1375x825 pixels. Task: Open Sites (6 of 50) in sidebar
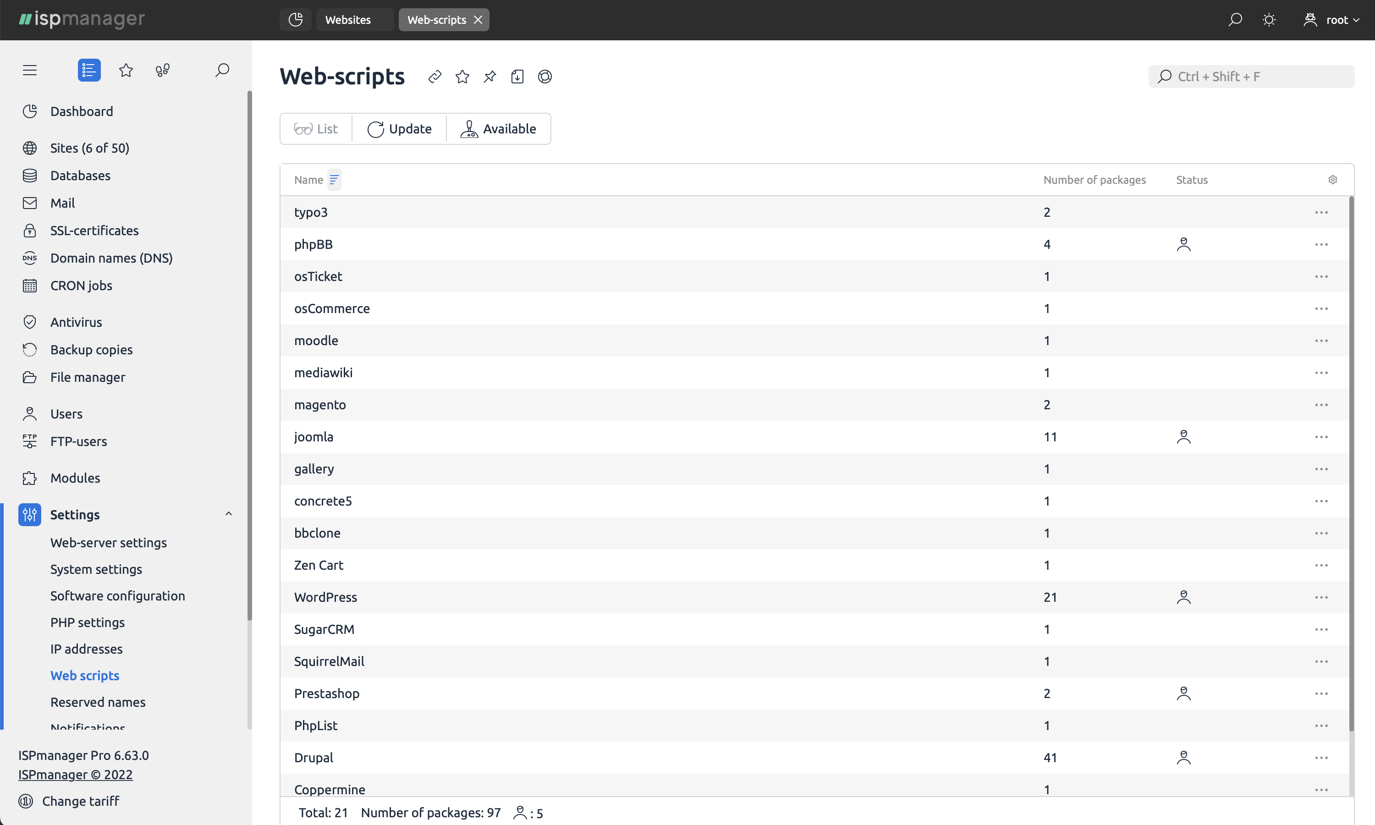click(x=89, y=148)
